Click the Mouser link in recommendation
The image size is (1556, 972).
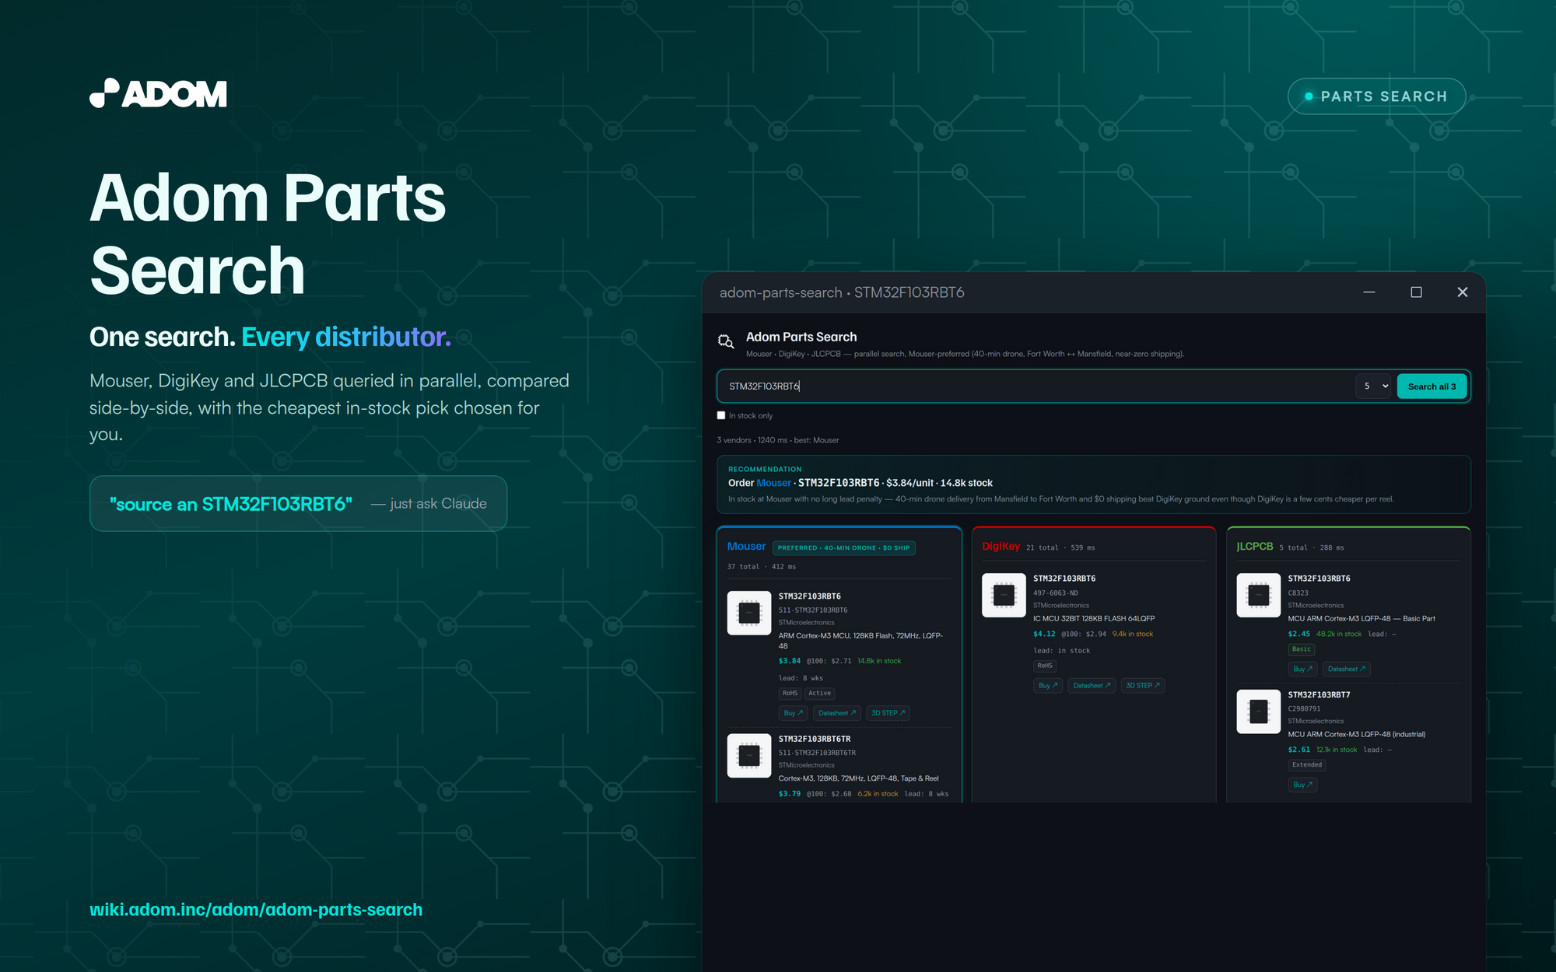pos(773,483)
